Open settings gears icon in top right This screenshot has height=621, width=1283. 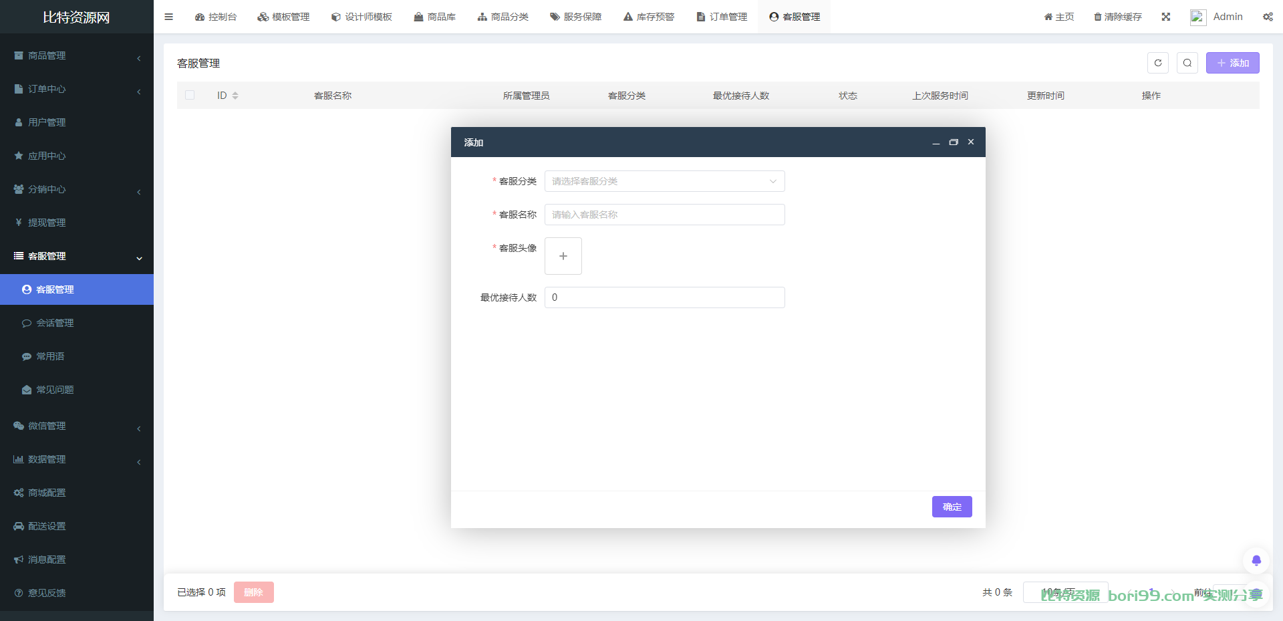(1268, 17)
